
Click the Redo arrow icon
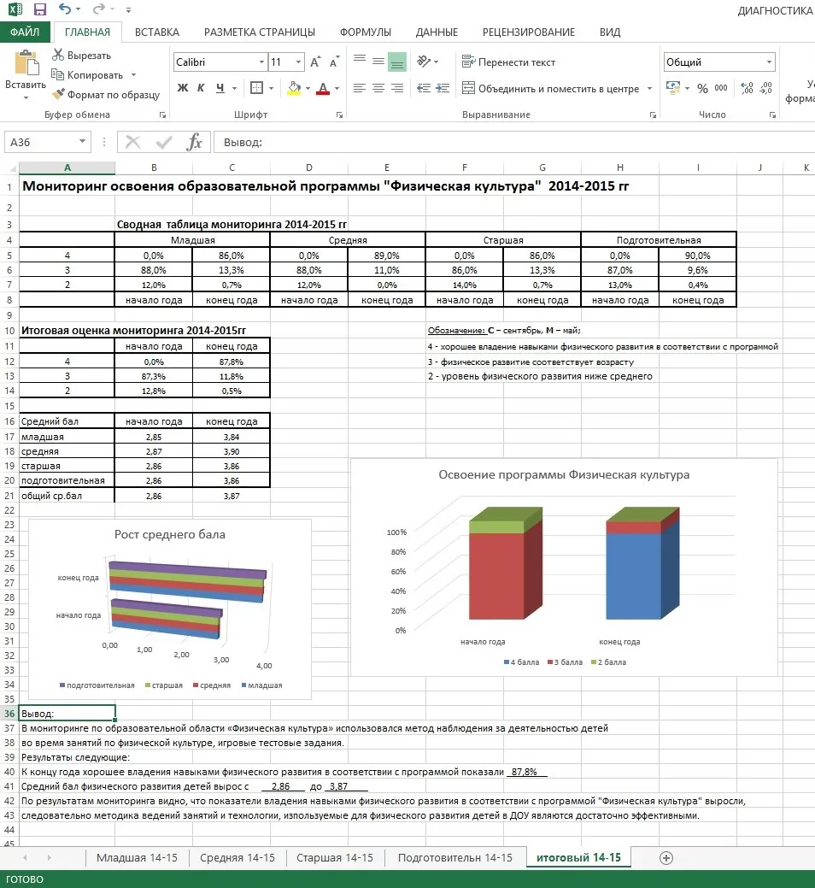98,9
